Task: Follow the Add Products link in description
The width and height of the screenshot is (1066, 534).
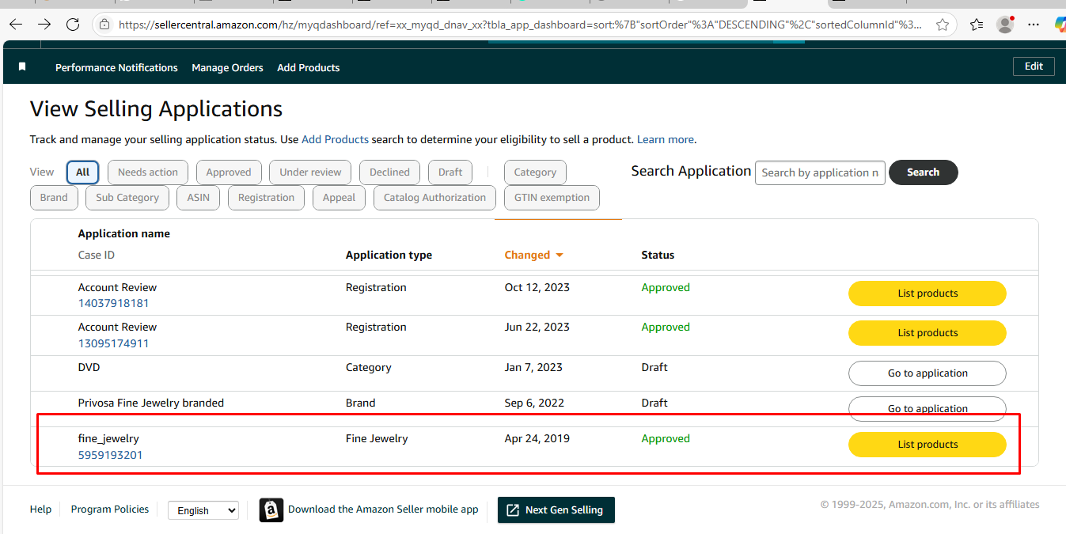Action: [x=335, y=139]
